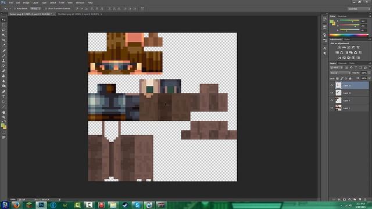Select the Path Selection tool

(3, 102)
